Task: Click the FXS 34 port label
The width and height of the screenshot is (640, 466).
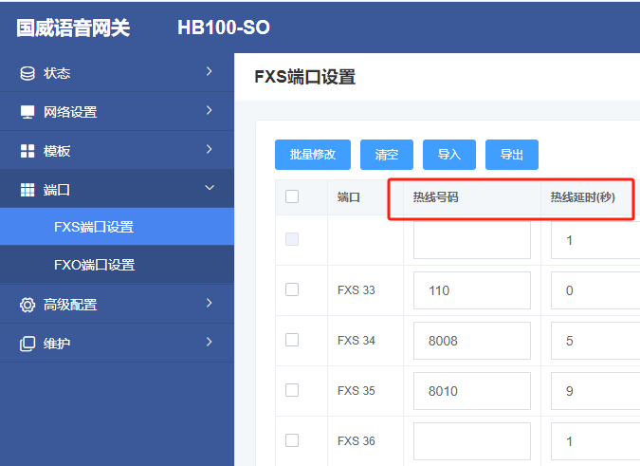Action: pos(356,340)
